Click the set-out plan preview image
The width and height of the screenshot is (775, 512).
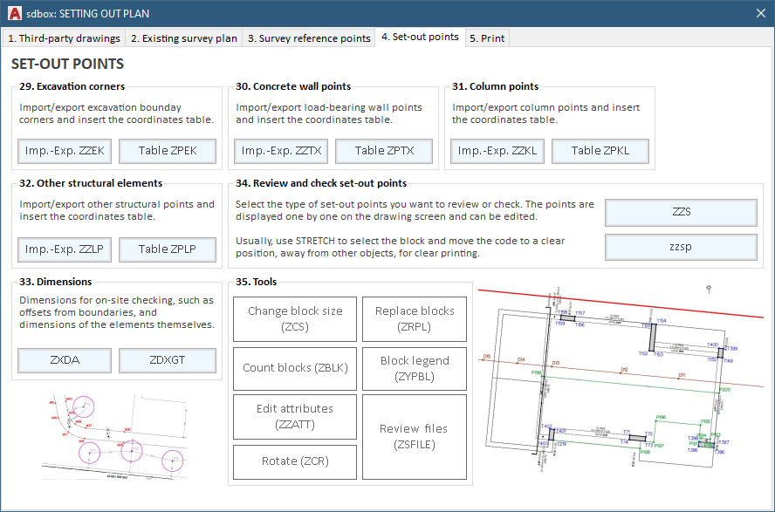point(621,380)
